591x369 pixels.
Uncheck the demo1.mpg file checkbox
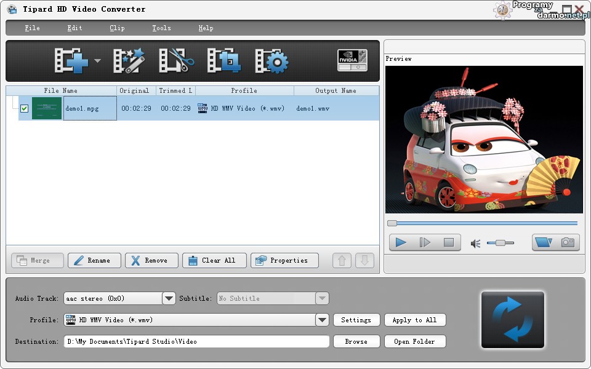25,108
